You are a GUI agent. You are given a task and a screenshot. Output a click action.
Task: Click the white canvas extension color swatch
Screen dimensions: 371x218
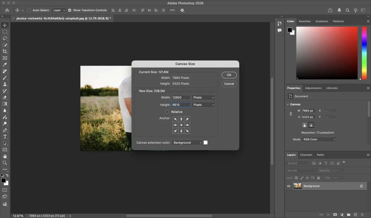(206, 142)
